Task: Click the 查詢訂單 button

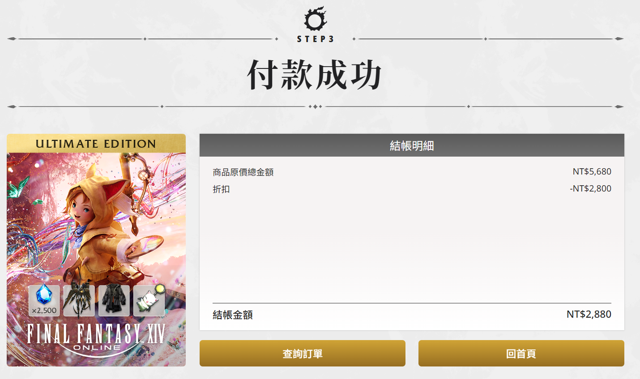Action: point(302,353)
